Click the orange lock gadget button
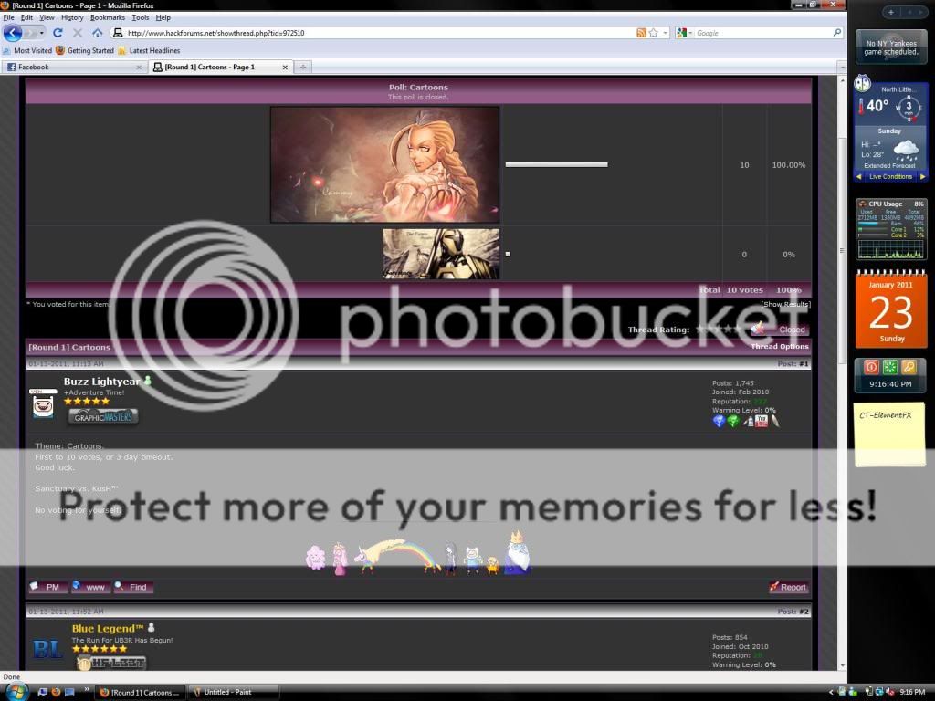This screenshot has height=701, width=935. click(x=909, y=367)
